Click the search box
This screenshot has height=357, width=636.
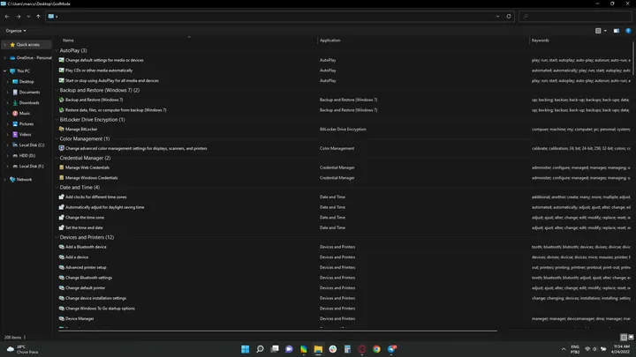(x=574, y=16)
